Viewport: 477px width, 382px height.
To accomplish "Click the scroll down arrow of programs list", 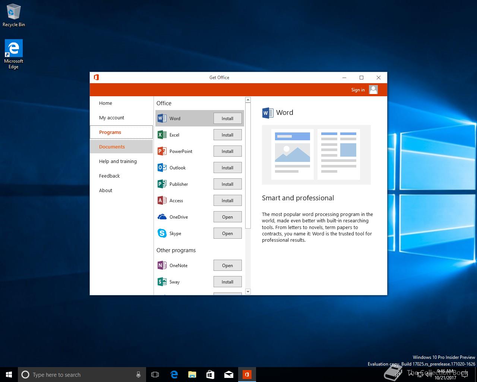I will pos(248,291).
